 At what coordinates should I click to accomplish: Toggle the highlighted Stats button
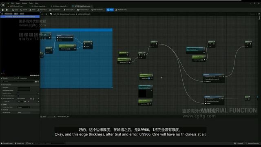[x=110, y=10]
